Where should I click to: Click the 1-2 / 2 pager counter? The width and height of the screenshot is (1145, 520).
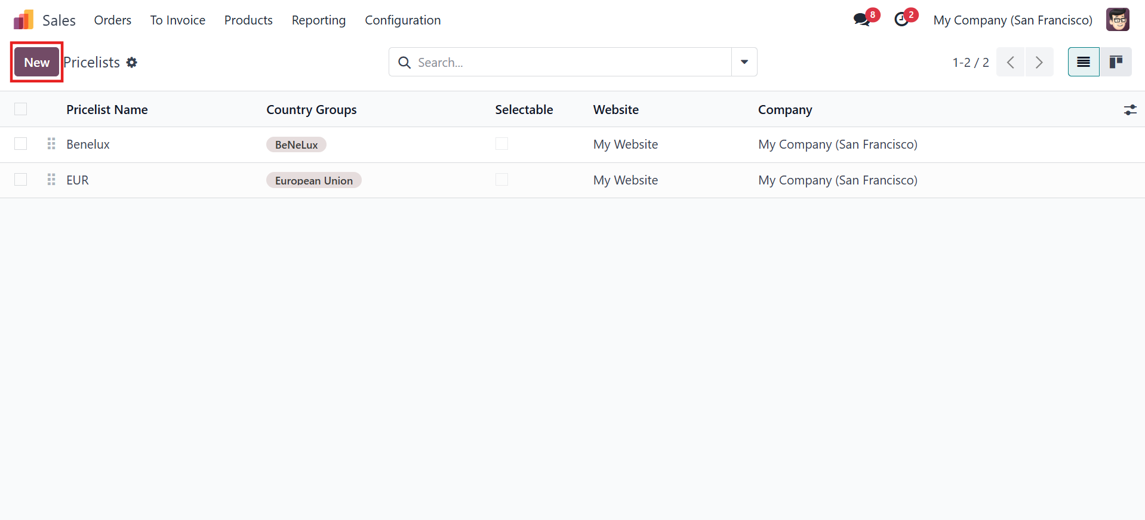(971, 62)
